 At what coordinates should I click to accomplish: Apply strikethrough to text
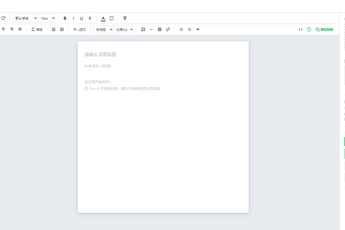tap(90, 18)
